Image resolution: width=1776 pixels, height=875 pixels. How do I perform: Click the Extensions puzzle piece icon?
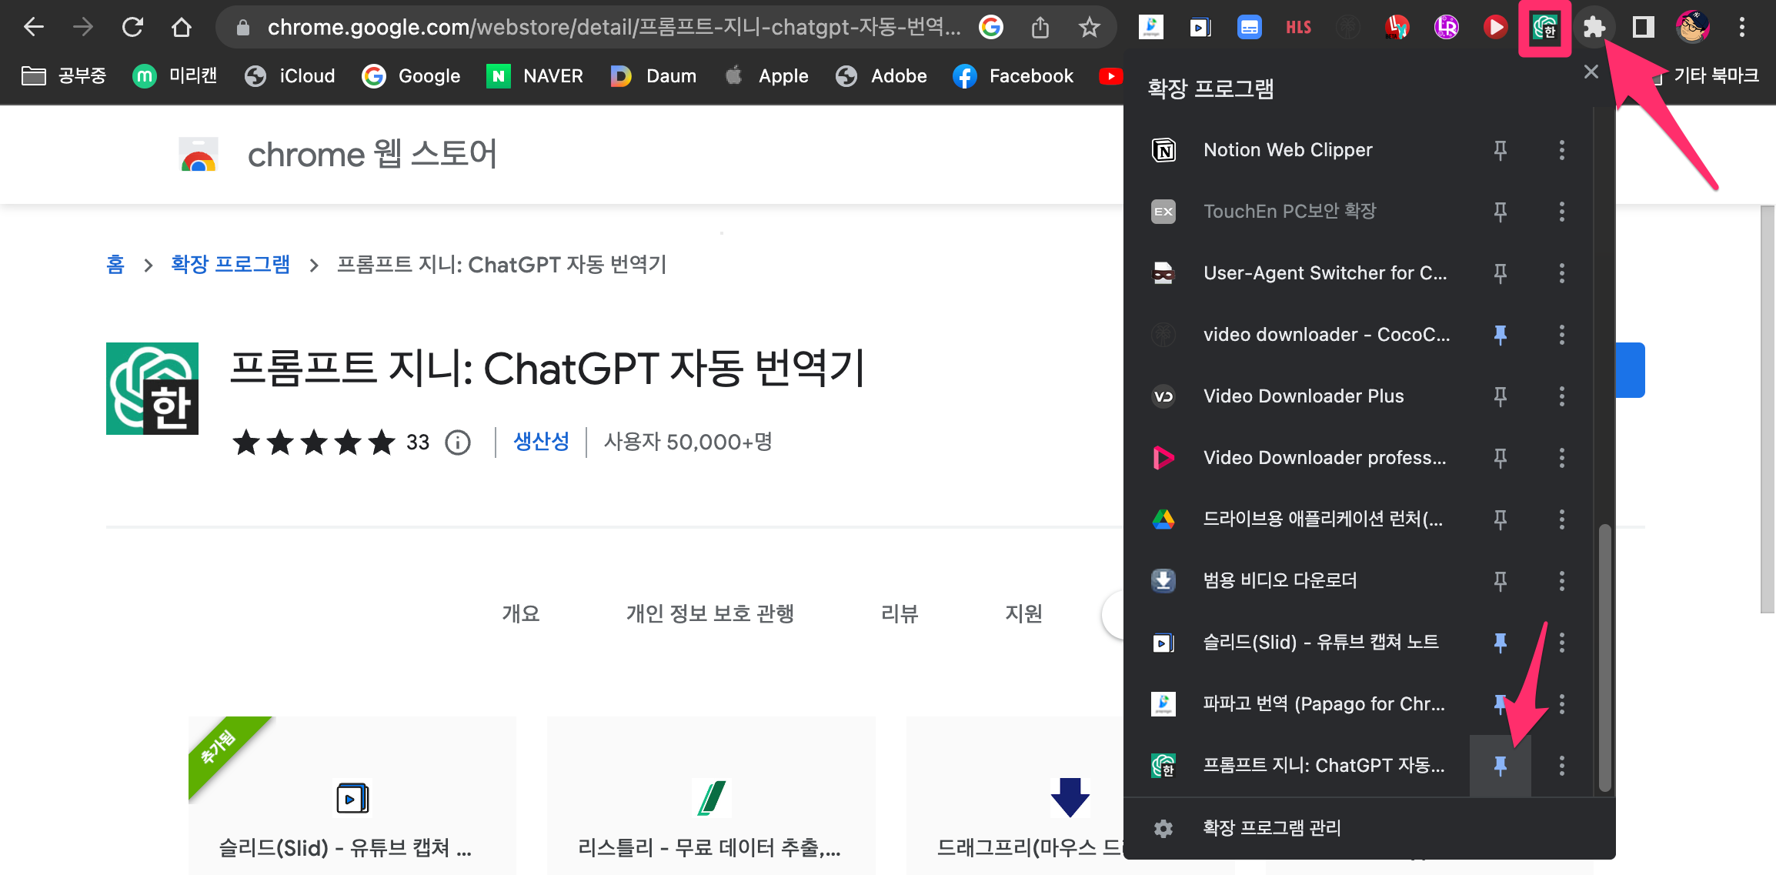(1594, 28)
